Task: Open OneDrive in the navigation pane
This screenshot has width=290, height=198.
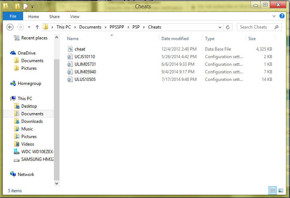Action: pos(26,53)
